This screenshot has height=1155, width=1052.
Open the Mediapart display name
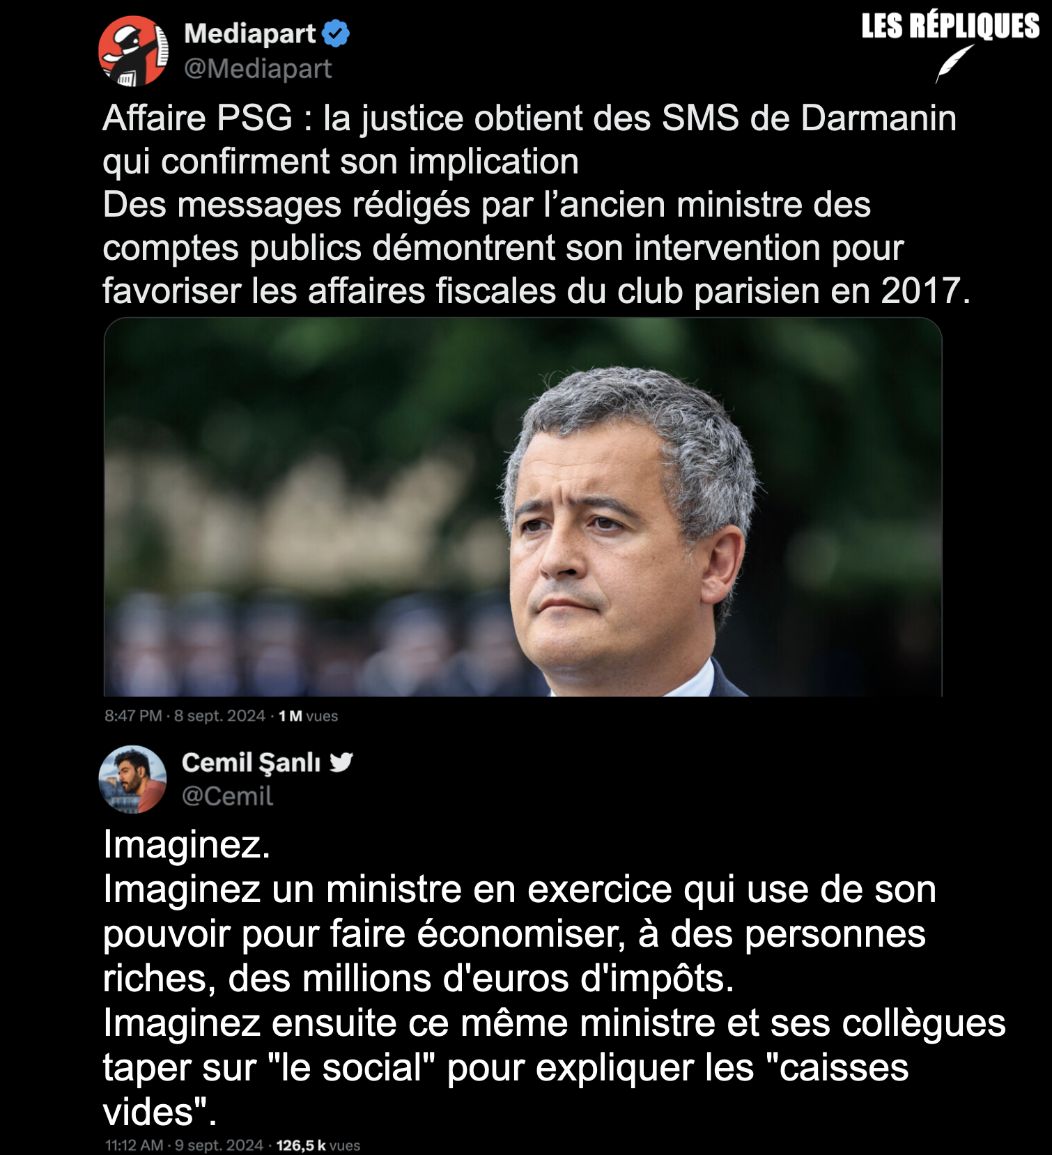click(249, 33)
